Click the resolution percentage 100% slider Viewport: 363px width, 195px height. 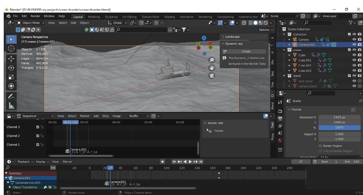[x=339, y=127]
